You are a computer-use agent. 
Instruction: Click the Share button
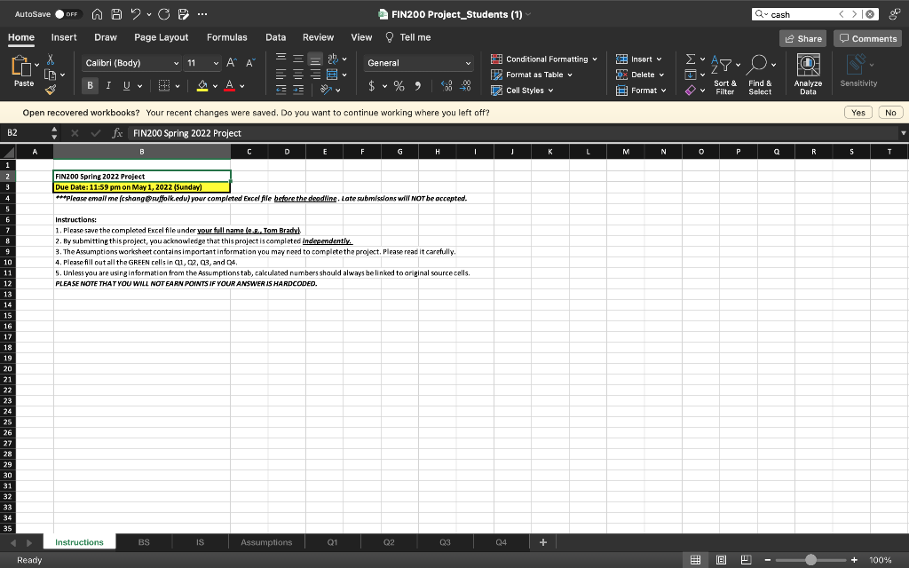coord(802,38)
